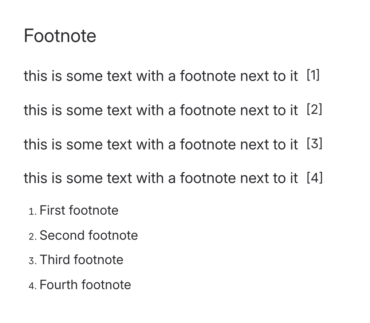Click the "Fourth footnote" list entry
370x323 pixels.
[x=85, y=285]
